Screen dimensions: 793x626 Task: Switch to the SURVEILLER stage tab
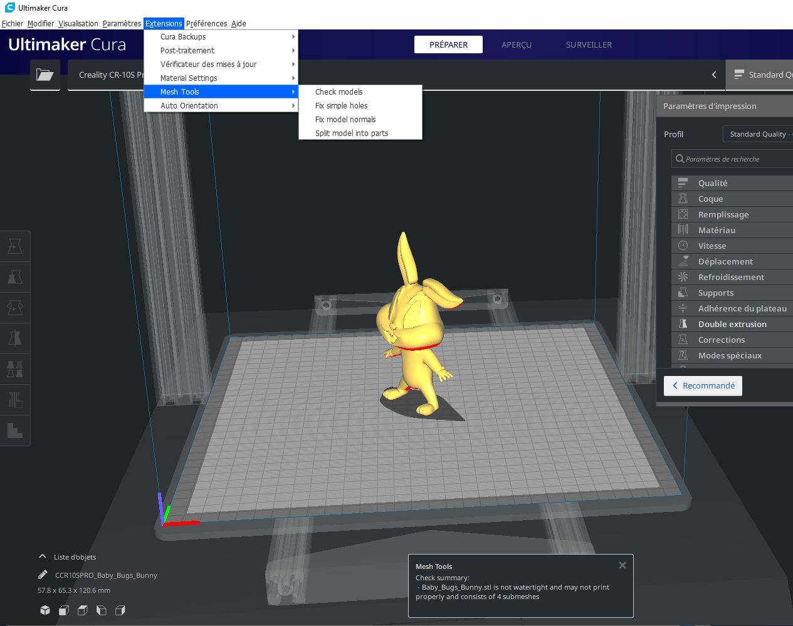589,44
